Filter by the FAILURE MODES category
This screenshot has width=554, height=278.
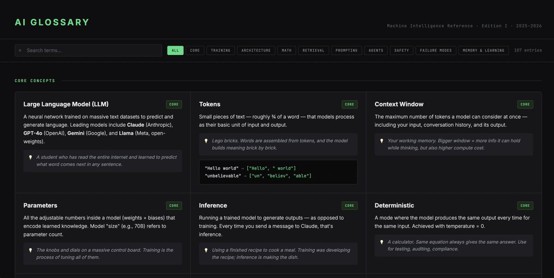tap(436, 50)
